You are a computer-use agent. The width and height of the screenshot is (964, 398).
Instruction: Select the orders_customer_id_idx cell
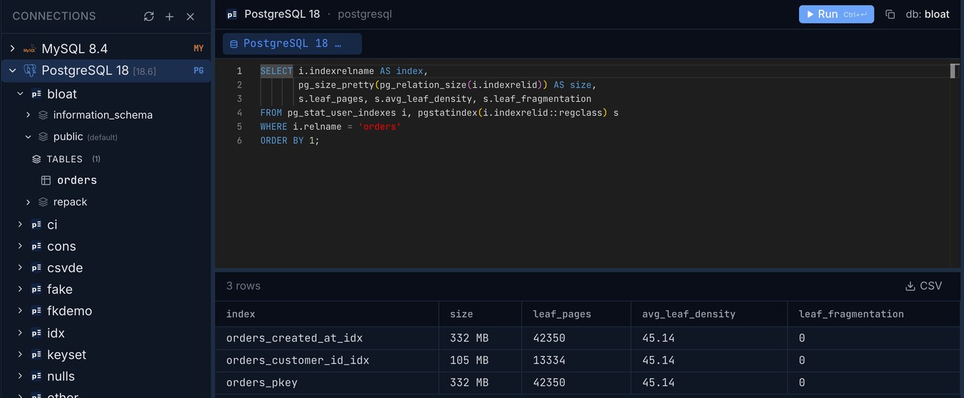(x=327, y=360)
